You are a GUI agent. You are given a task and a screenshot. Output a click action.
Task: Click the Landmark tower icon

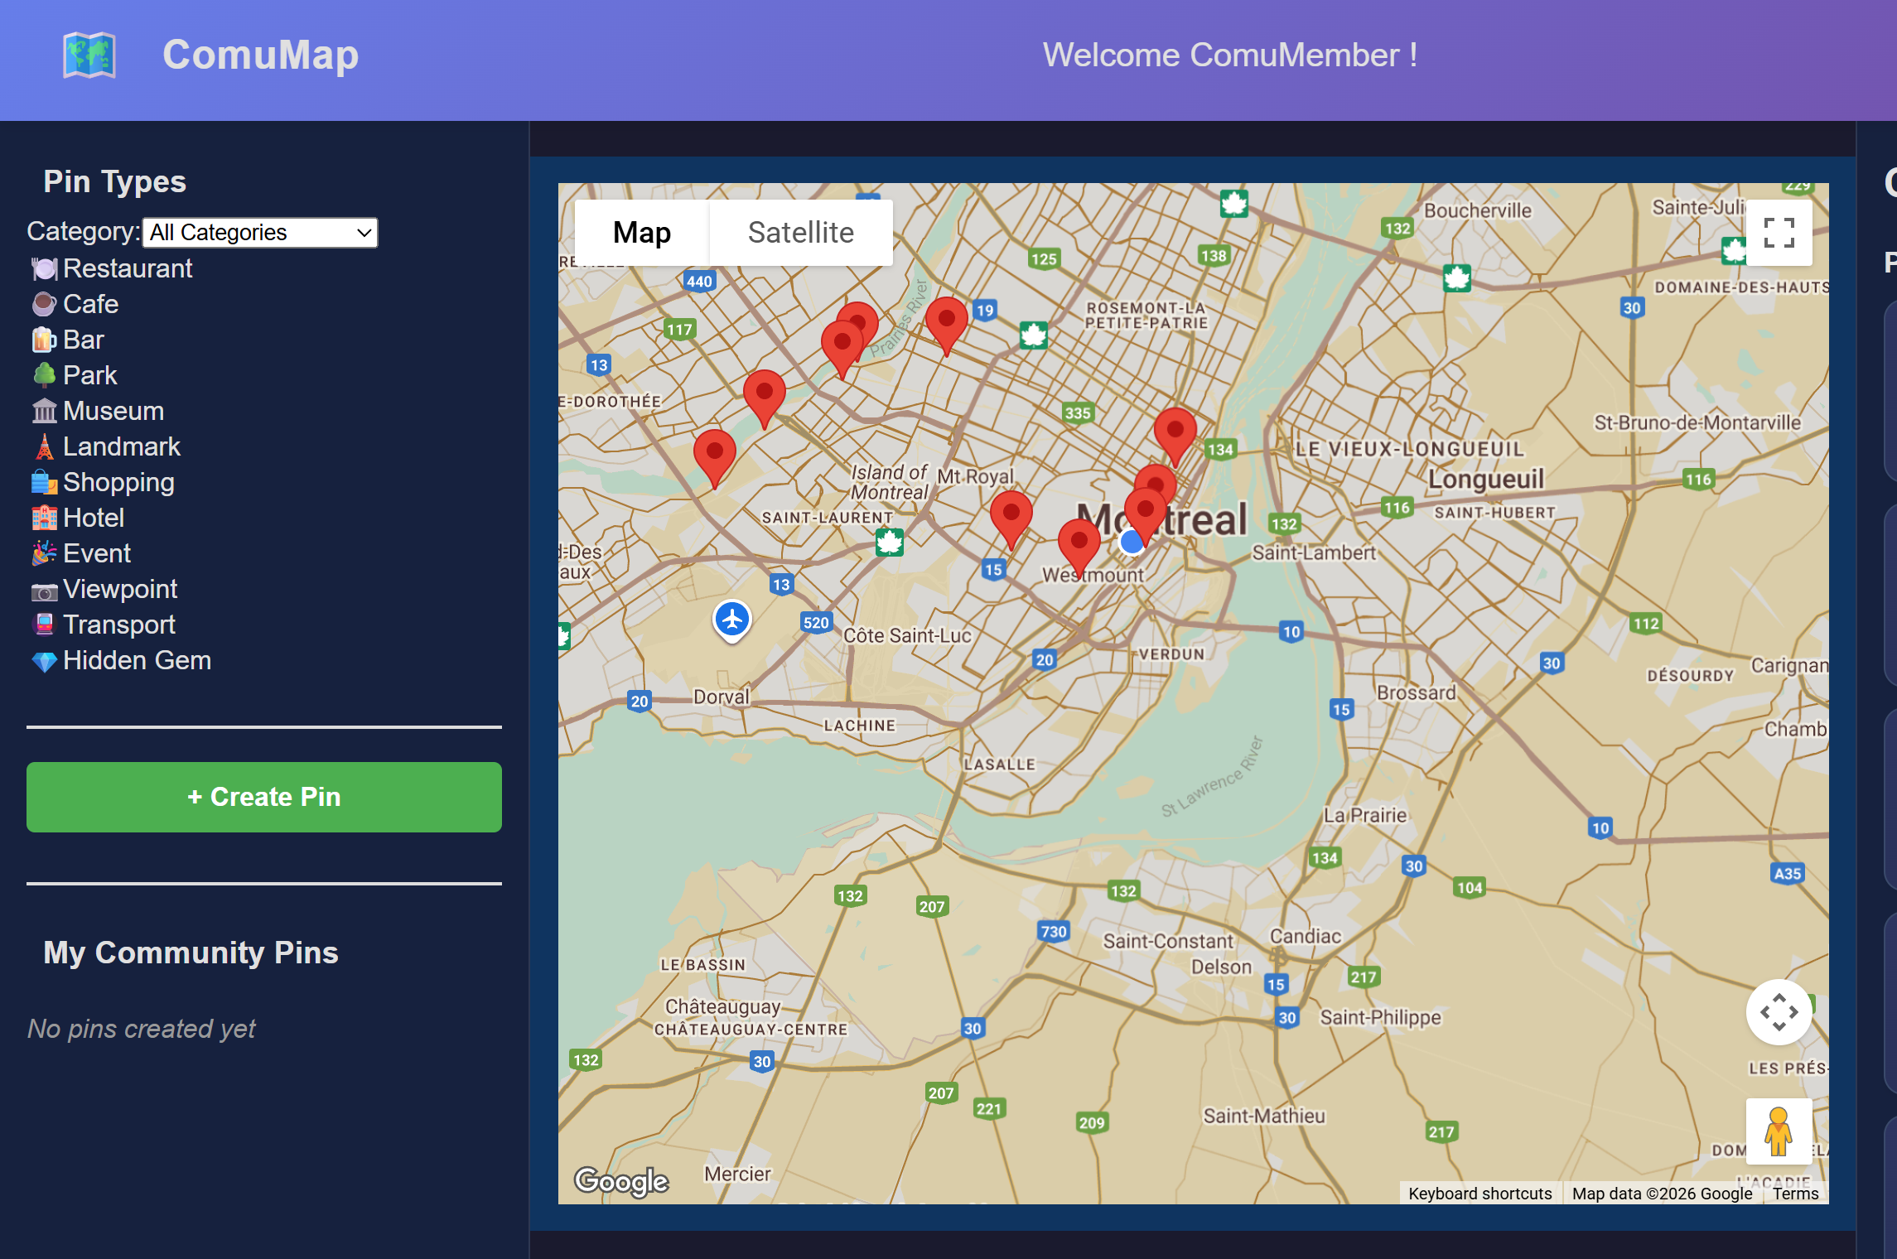point(44,446)
